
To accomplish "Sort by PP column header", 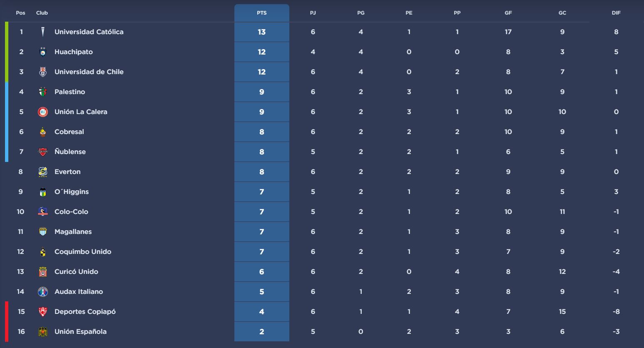I will (x=457, y=13).
